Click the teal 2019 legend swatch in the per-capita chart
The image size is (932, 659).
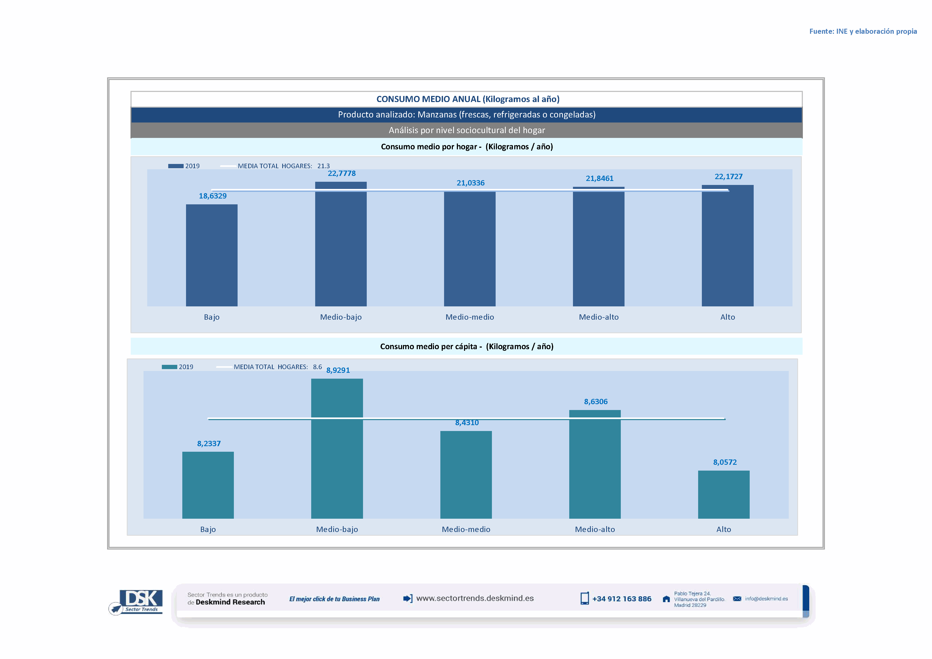tap(169, 367)
